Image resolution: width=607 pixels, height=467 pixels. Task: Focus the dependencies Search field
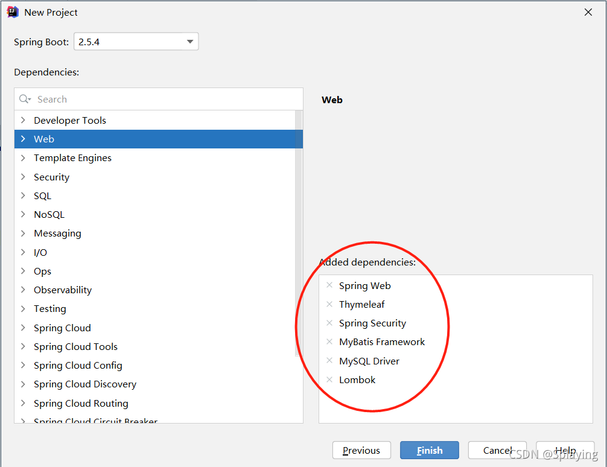point(159,99)
